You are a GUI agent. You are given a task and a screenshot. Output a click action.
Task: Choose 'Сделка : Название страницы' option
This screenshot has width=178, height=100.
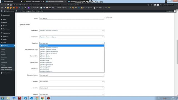tap(72, 47)
